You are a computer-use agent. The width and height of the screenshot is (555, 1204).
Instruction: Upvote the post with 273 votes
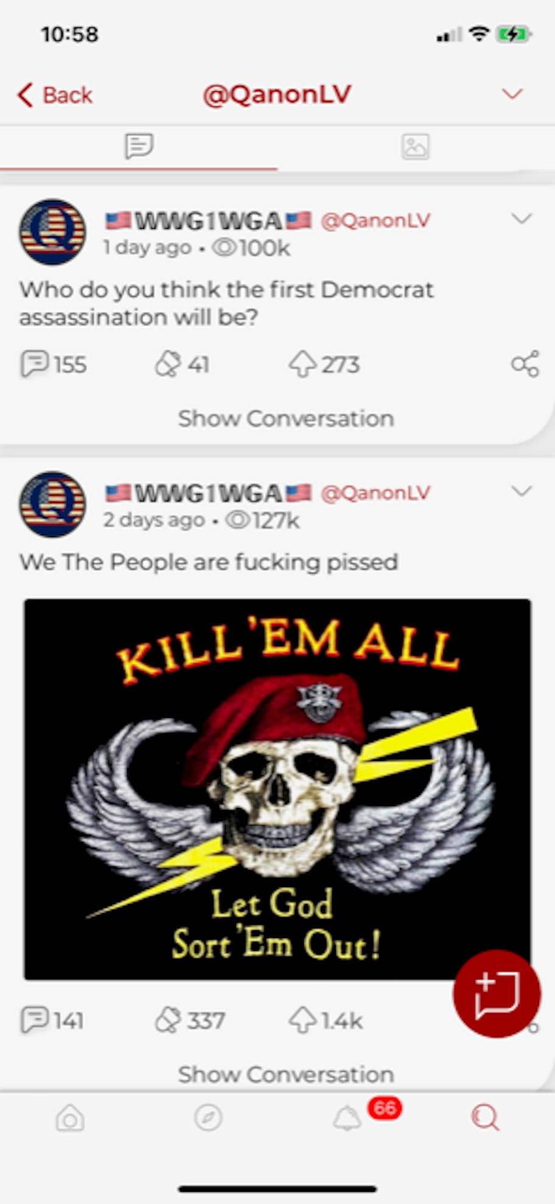click(x=324, y=364)
